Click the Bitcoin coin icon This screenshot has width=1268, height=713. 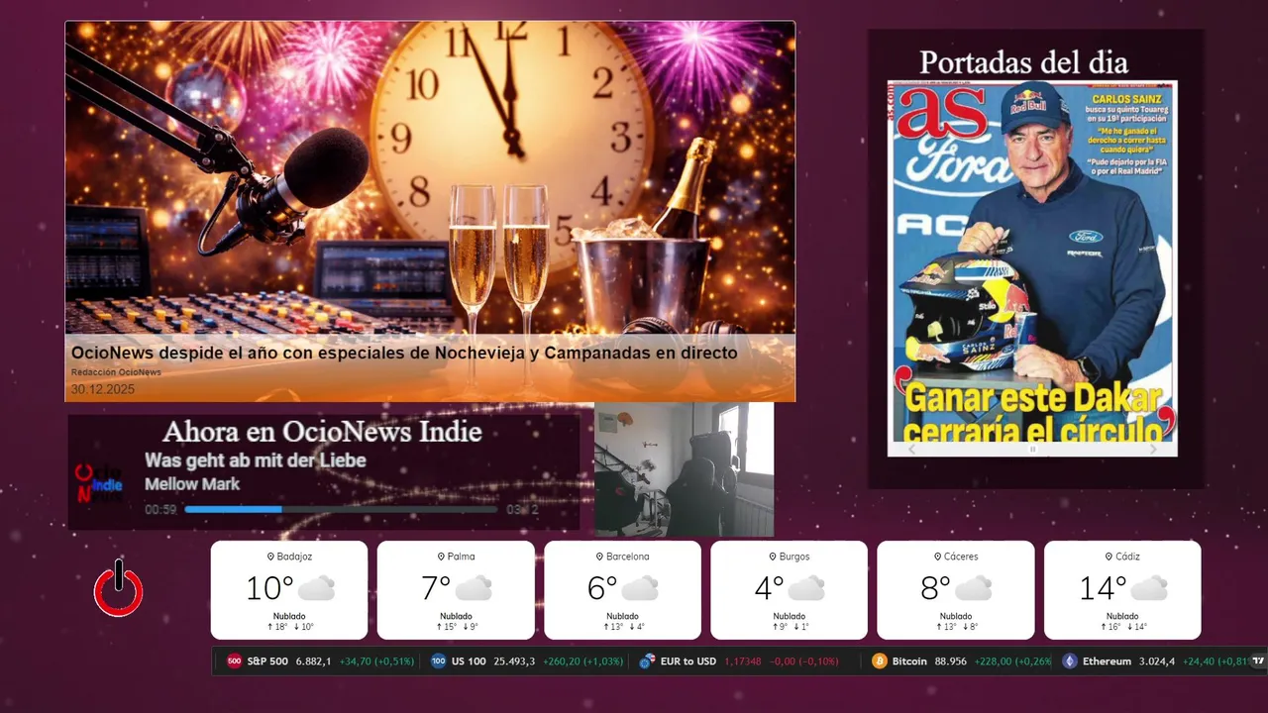click(880, 662)
